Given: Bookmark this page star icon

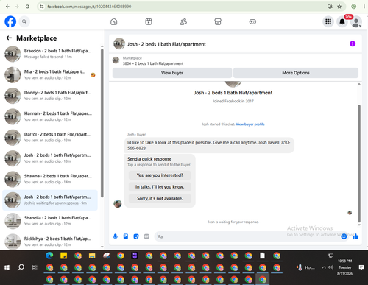Looking at the screenshot, I should point(339,7).
